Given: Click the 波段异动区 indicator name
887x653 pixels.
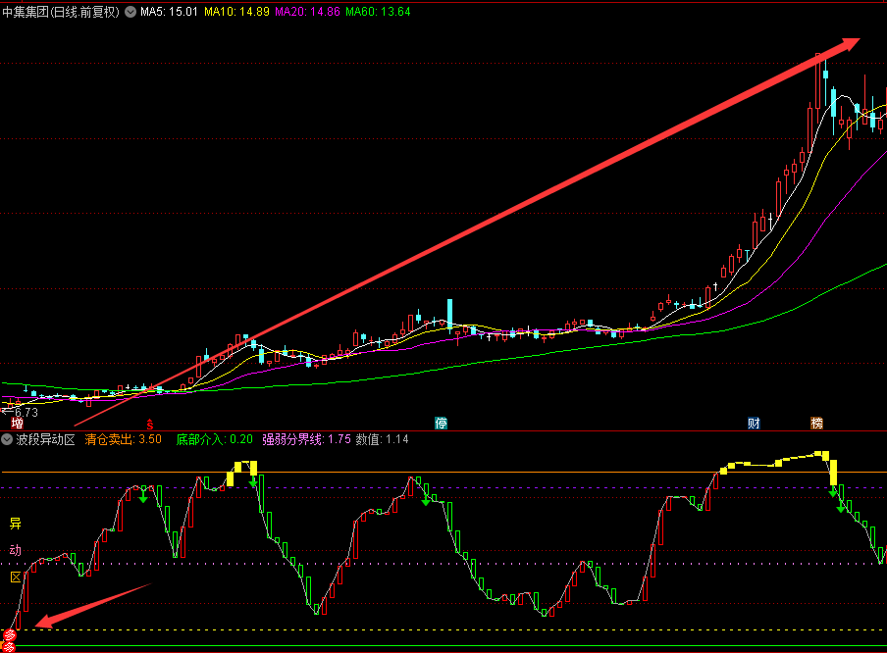Looking at the screenshot, I should pos(46,439).
